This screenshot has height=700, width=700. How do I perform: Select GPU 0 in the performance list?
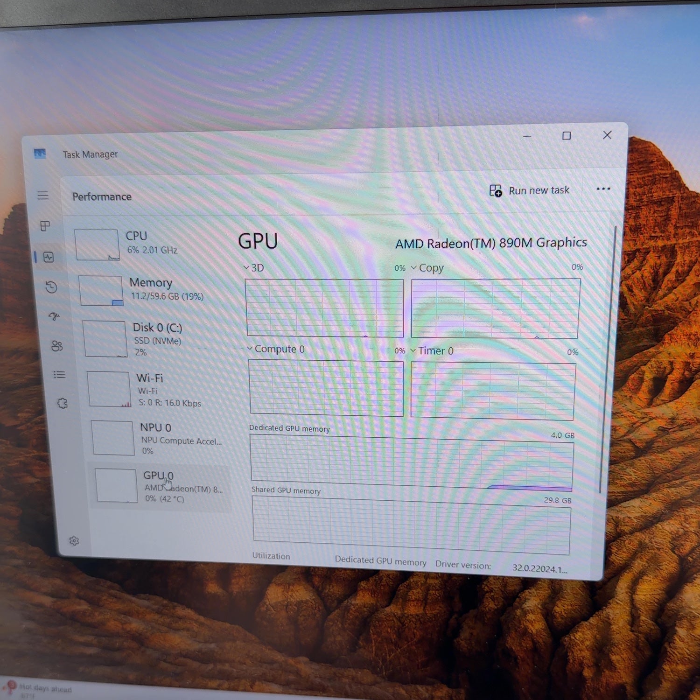tap(160, 486)
